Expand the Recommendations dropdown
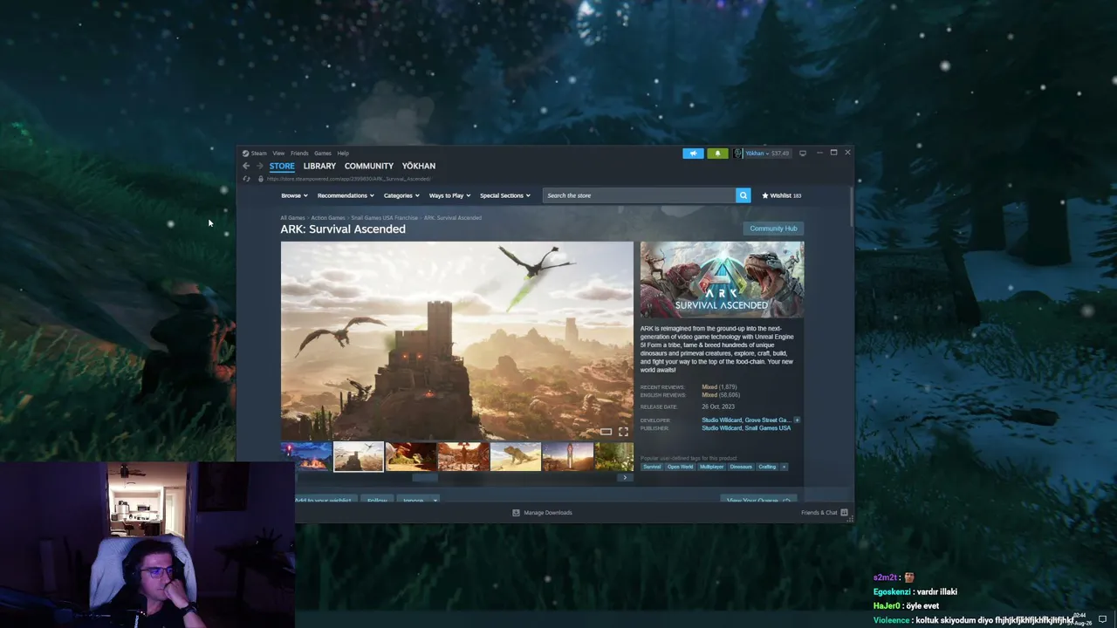The width and height of the screenshot is (1117, 628). (x=346, y=195)
